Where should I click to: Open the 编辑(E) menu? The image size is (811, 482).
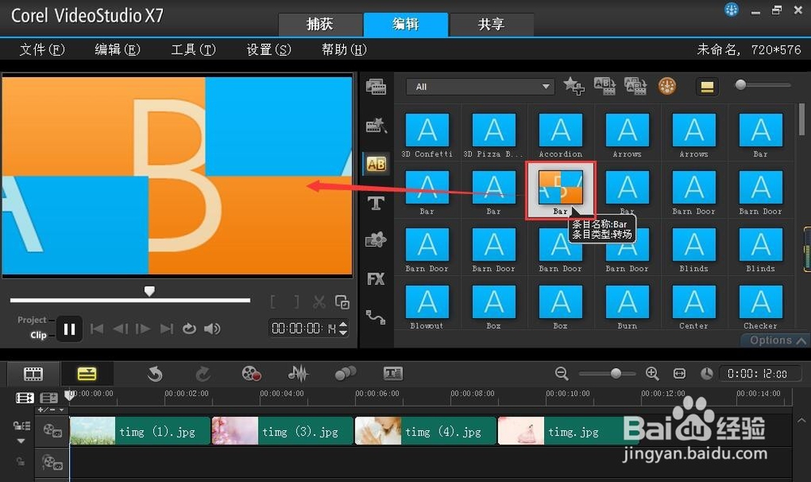(x=118, y=49)
